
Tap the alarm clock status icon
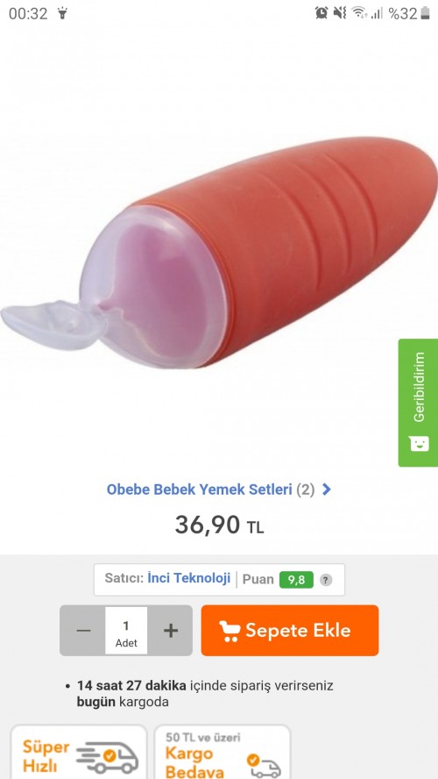[321, 13]
